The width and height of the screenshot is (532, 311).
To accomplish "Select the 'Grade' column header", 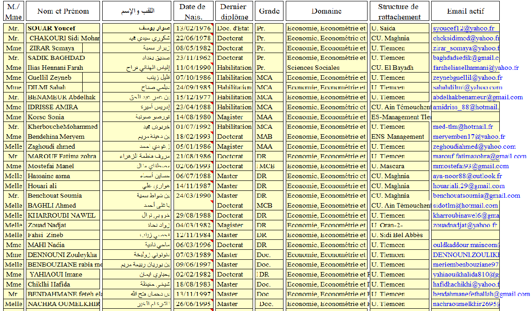I will [269, 11].
